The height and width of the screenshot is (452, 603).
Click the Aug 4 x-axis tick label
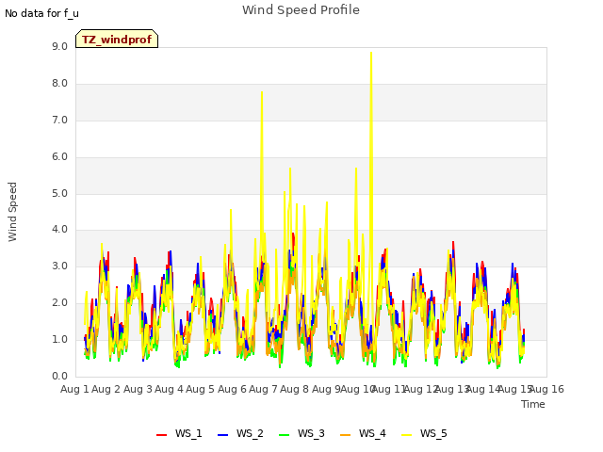tap(169, 389)
